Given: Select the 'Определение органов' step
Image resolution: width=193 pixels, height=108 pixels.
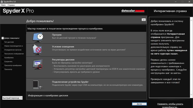Looking at the screenshot, I should coord(13,50).
